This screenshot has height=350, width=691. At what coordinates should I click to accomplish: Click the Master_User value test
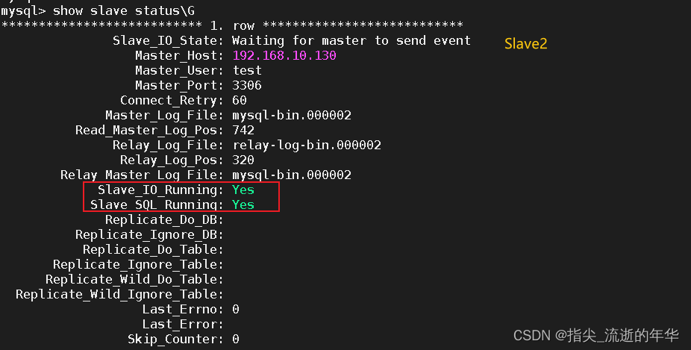247,71
